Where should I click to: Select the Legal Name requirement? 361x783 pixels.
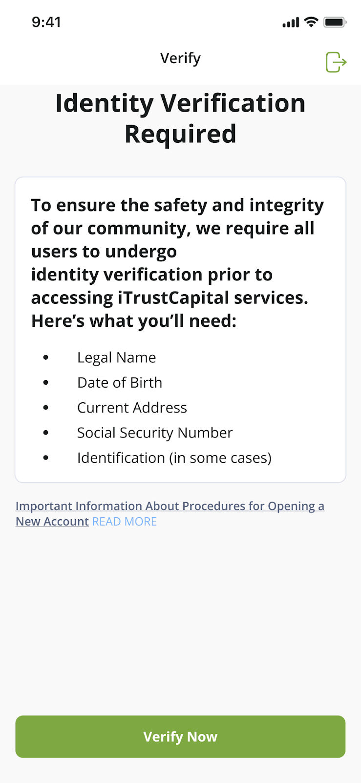(x=117, y=358)
